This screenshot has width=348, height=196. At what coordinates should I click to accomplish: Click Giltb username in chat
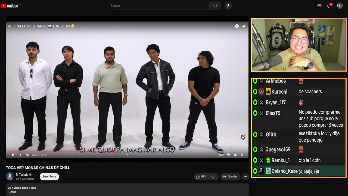pyautogui.click(x=271, y=134)
